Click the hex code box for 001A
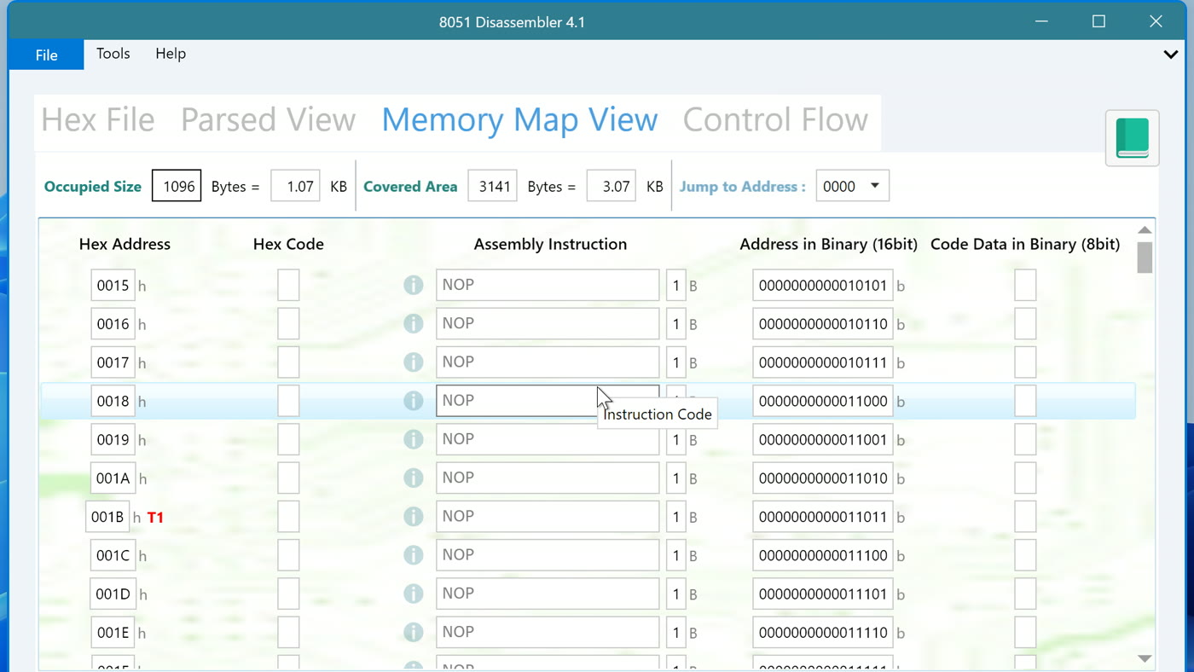 [288, 478]
